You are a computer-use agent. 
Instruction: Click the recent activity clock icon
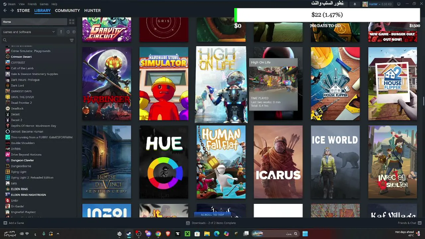(x=68, y=32)
